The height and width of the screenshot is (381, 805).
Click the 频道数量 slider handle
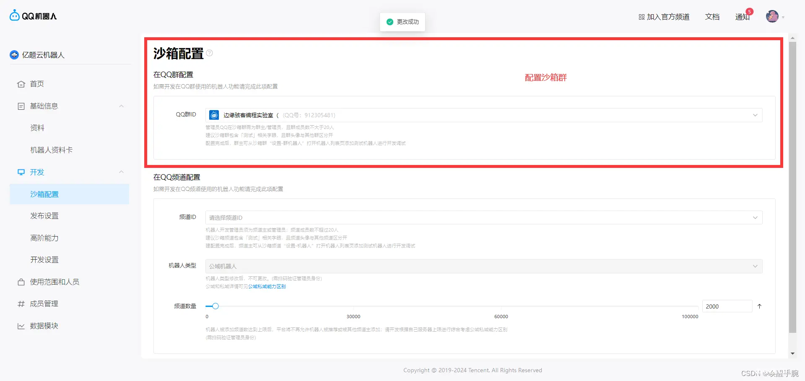point(216,306)
